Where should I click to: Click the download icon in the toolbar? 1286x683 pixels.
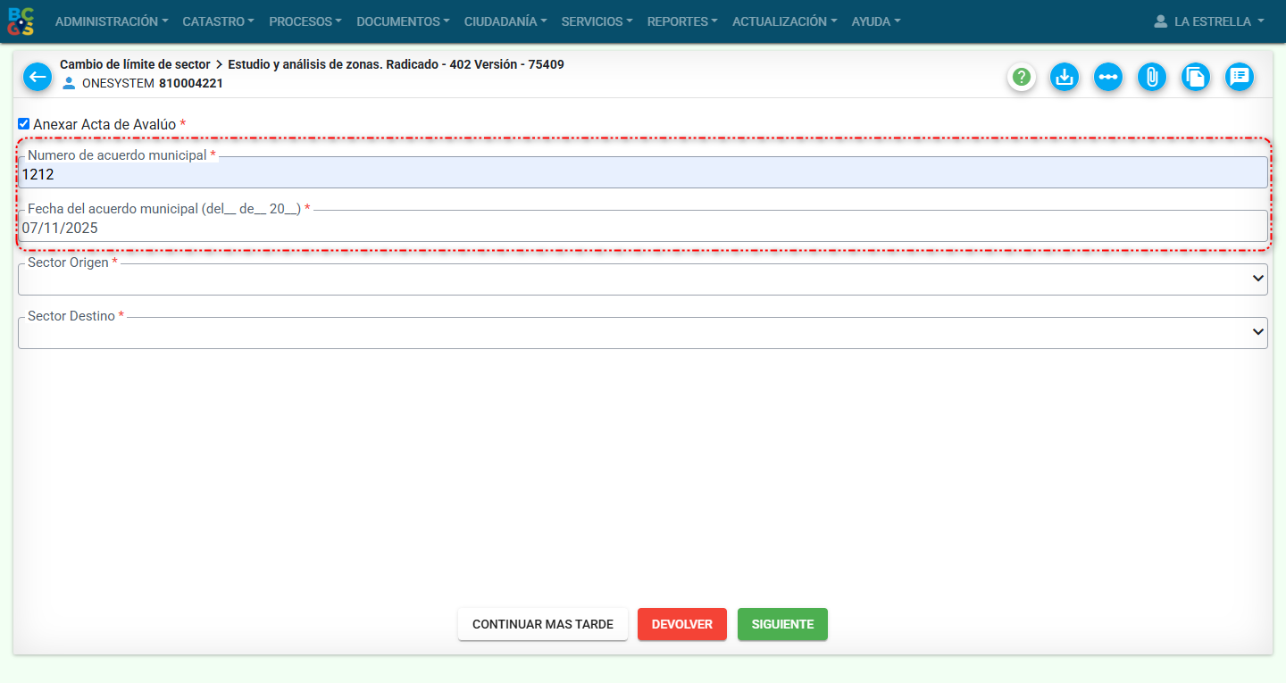pos(1064,78)
